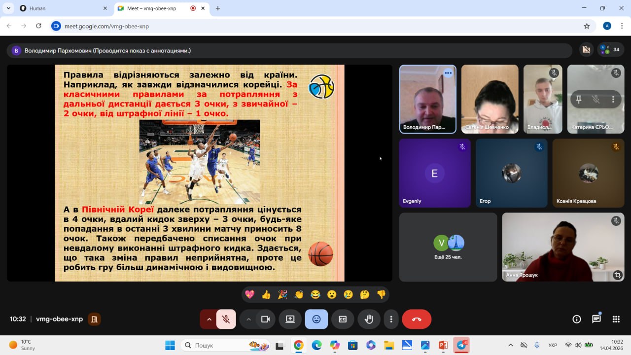This screenshot has width=631, height=355.
Task: Click the present screen icon
Action: (x=290, y=319)
